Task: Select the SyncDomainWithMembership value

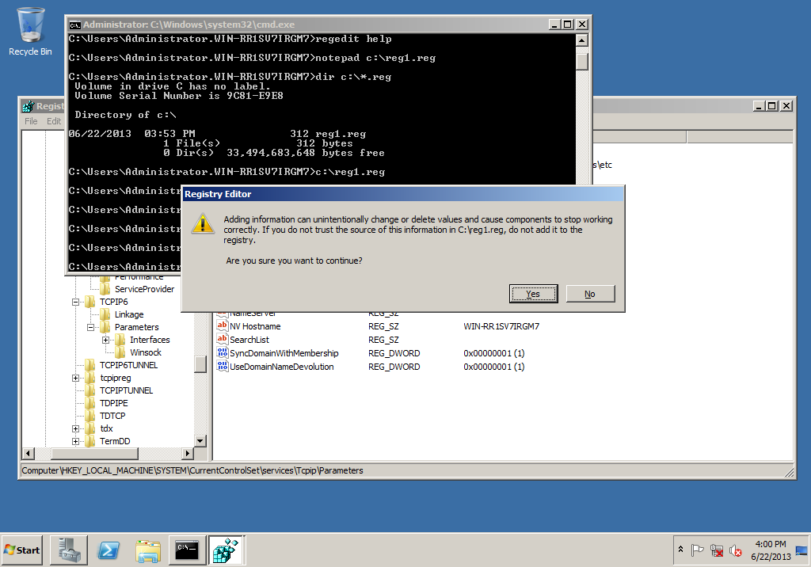Action: pyautogui.click(x=284, y=353)
